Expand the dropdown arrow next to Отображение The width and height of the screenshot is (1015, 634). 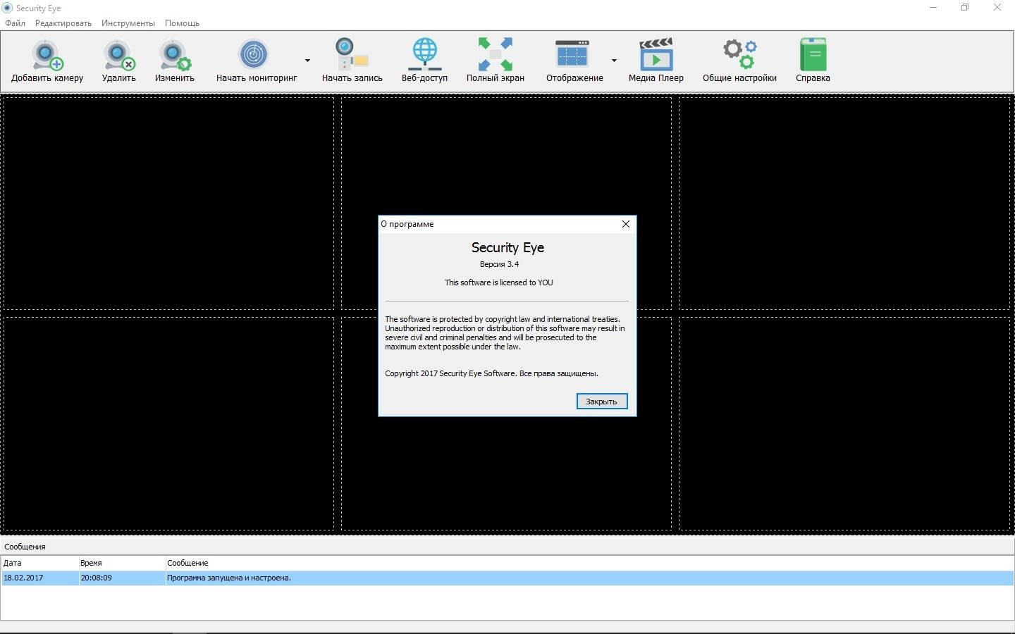(x=614, y=61)
